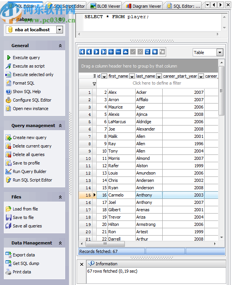Click the Execute query green arrow icon
This screenshot has height=285, width=232.
pyautogui.click(x=8, y=58)
